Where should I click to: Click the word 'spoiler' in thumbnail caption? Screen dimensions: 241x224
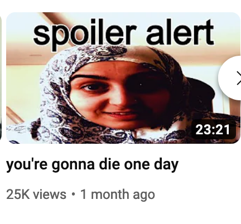(85, 35)
